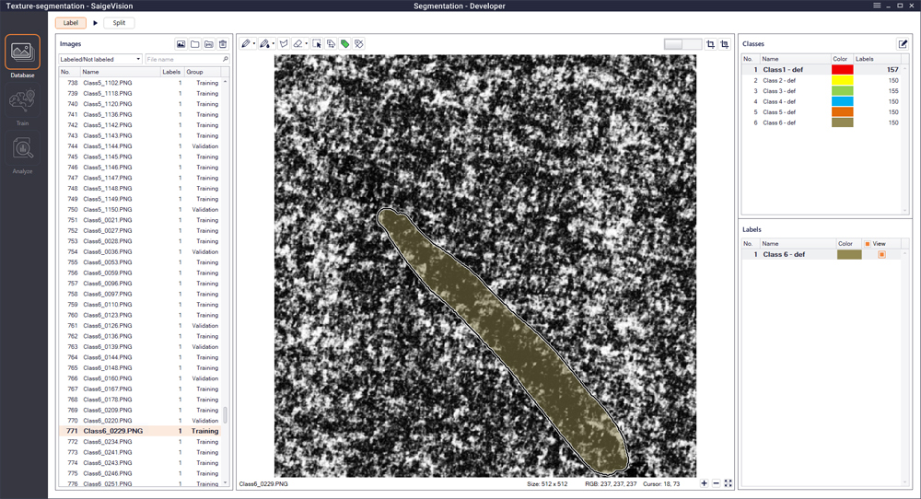Image resolution: width=921 pixels, height=499 pixels.
Task: Sort images by the No. column header
Action: (x=69, y=72)
